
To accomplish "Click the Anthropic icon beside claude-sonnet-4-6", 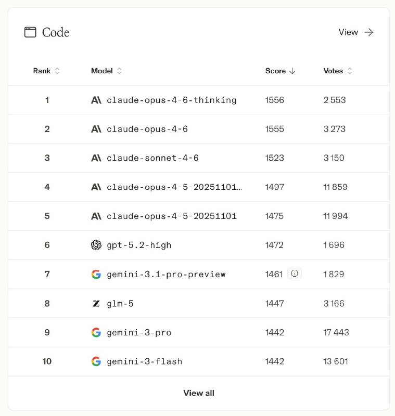I will (96, 158).
